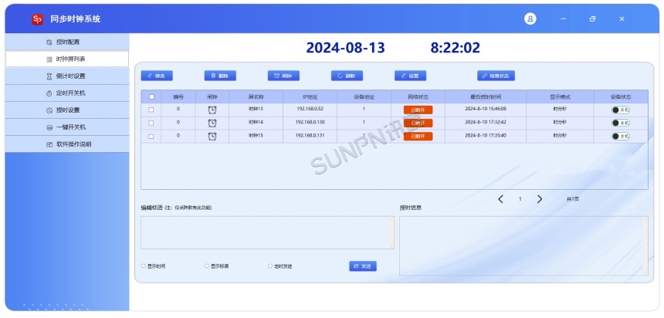Click the 删除 delete button
The image size is (664, 318).
[x=220, y=76]
